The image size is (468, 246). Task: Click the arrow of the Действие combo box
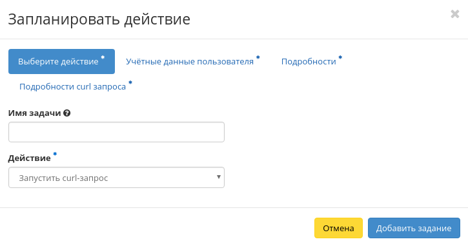click(x=218, y=177)
